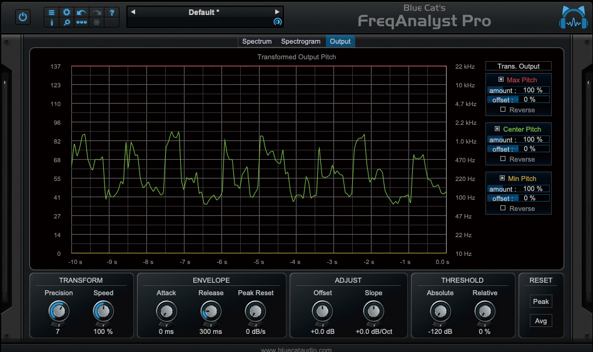This screenshot has height=352, width=593.
Task: Click the redo arrow icon
Action: click(96, 12)
